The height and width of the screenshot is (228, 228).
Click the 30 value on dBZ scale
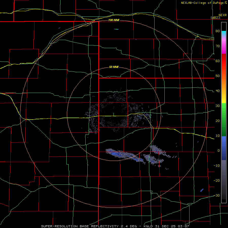click(218, 106)
